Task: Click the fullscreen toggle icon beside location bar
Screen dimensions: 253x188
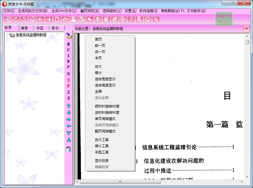Action: pos(246,29)
